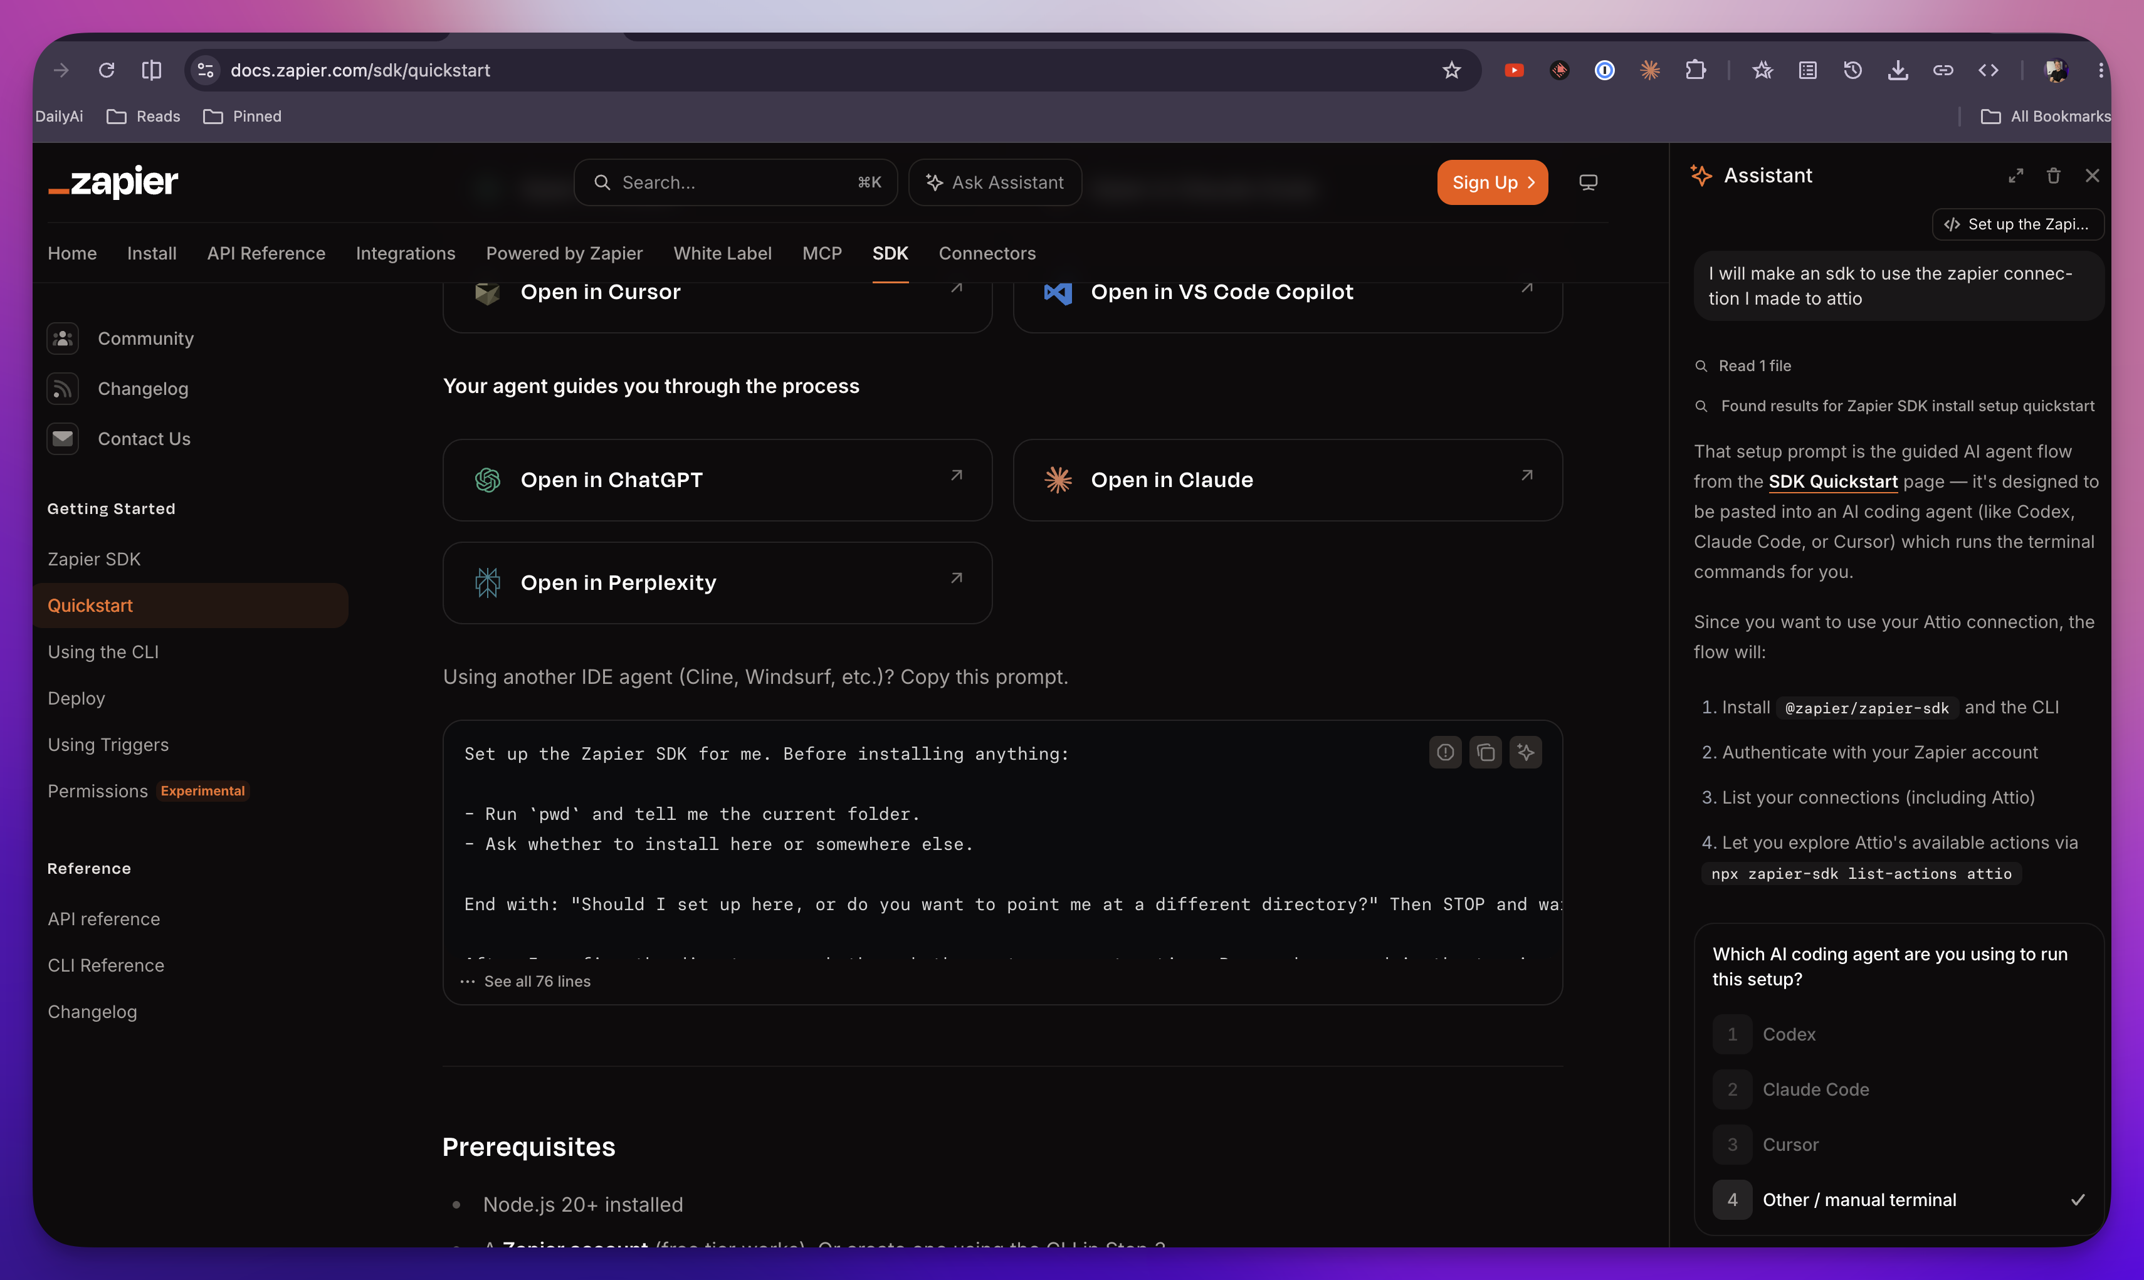Open the Reads bookmarks folder
Viewport: 2144px width, 1280px height.
143,117
